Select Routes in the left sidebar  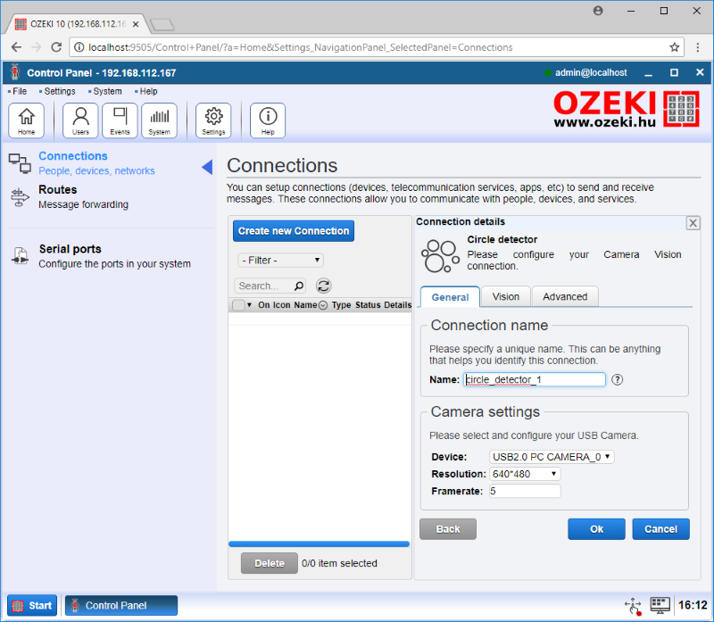coord(58,190)
